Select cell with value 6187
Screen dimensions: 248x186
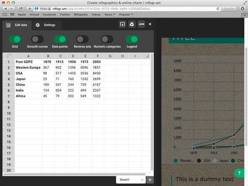pos(98,85)
